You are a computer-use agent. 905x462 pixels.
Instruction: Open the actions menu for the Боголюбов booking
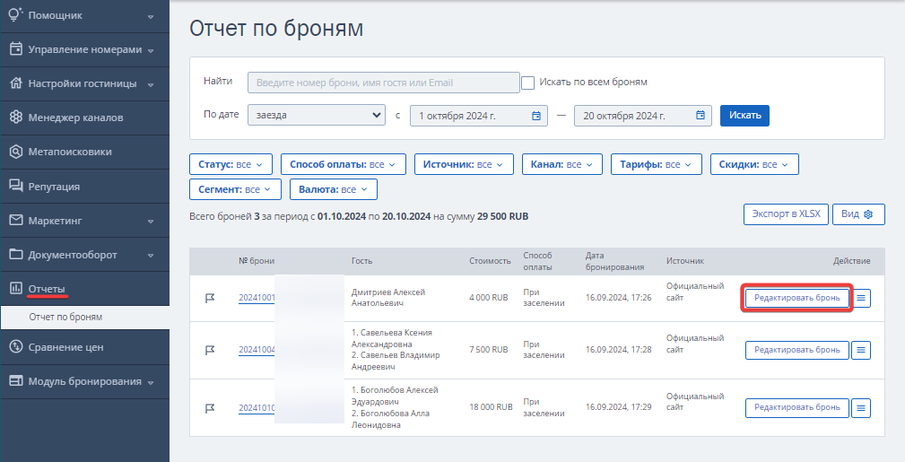861,408
